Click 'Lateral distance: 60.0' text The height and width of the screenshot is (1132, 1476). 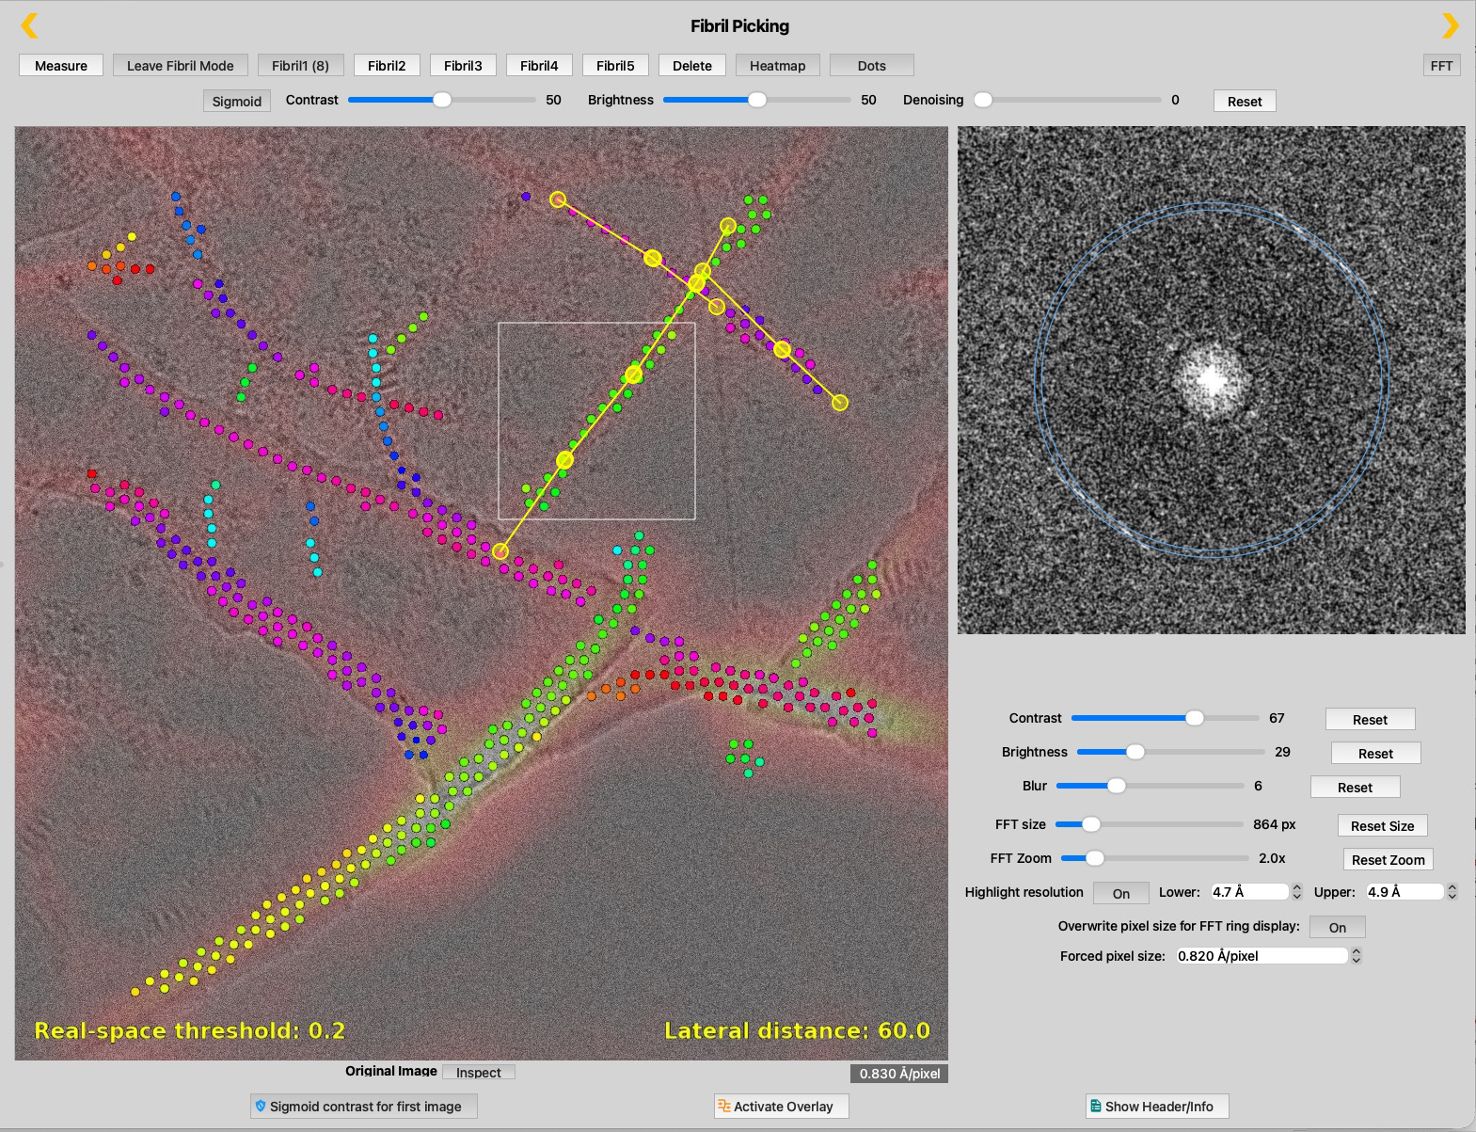point(797,1031)
